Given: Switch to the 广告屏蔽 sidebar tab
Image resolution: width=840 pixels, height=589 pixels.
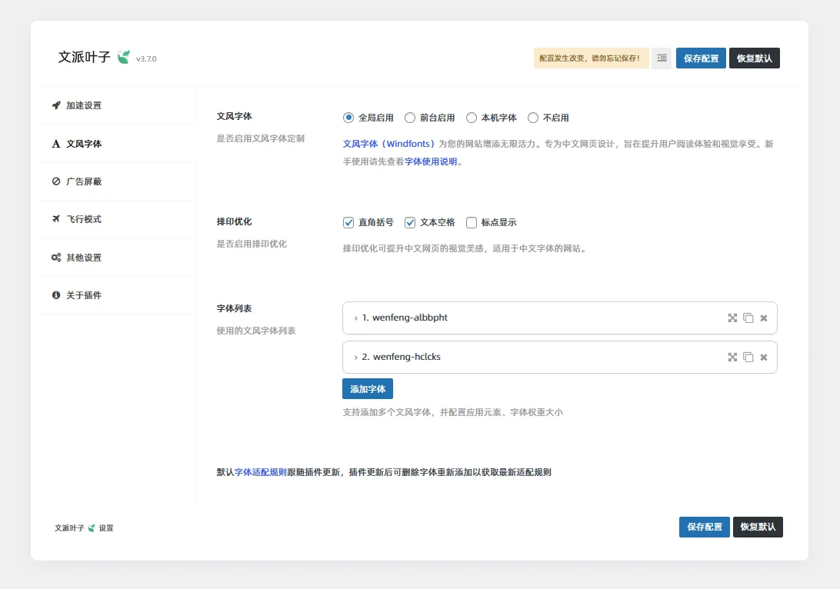Looking at the screenshot, I should [x=84, y=181].
